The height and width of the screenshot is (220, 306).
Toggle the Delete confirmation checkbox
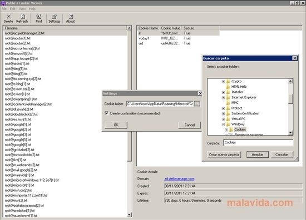click(x=107, y=113)
